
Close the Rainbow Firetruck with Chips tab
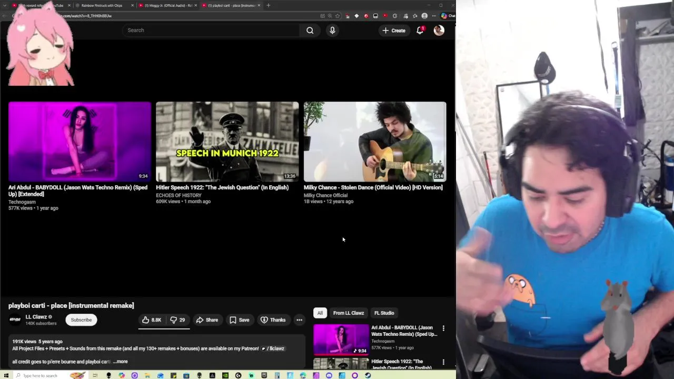click(x=132, y=5)
